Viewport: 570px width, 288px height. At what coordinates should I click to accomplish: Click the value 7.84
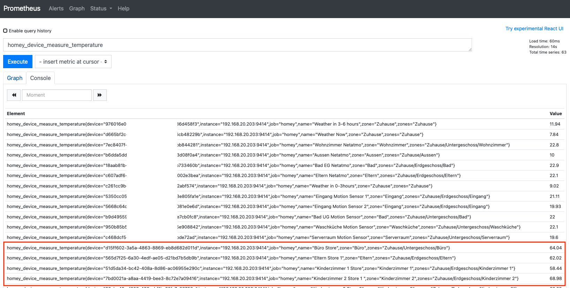tap(554, 134)
